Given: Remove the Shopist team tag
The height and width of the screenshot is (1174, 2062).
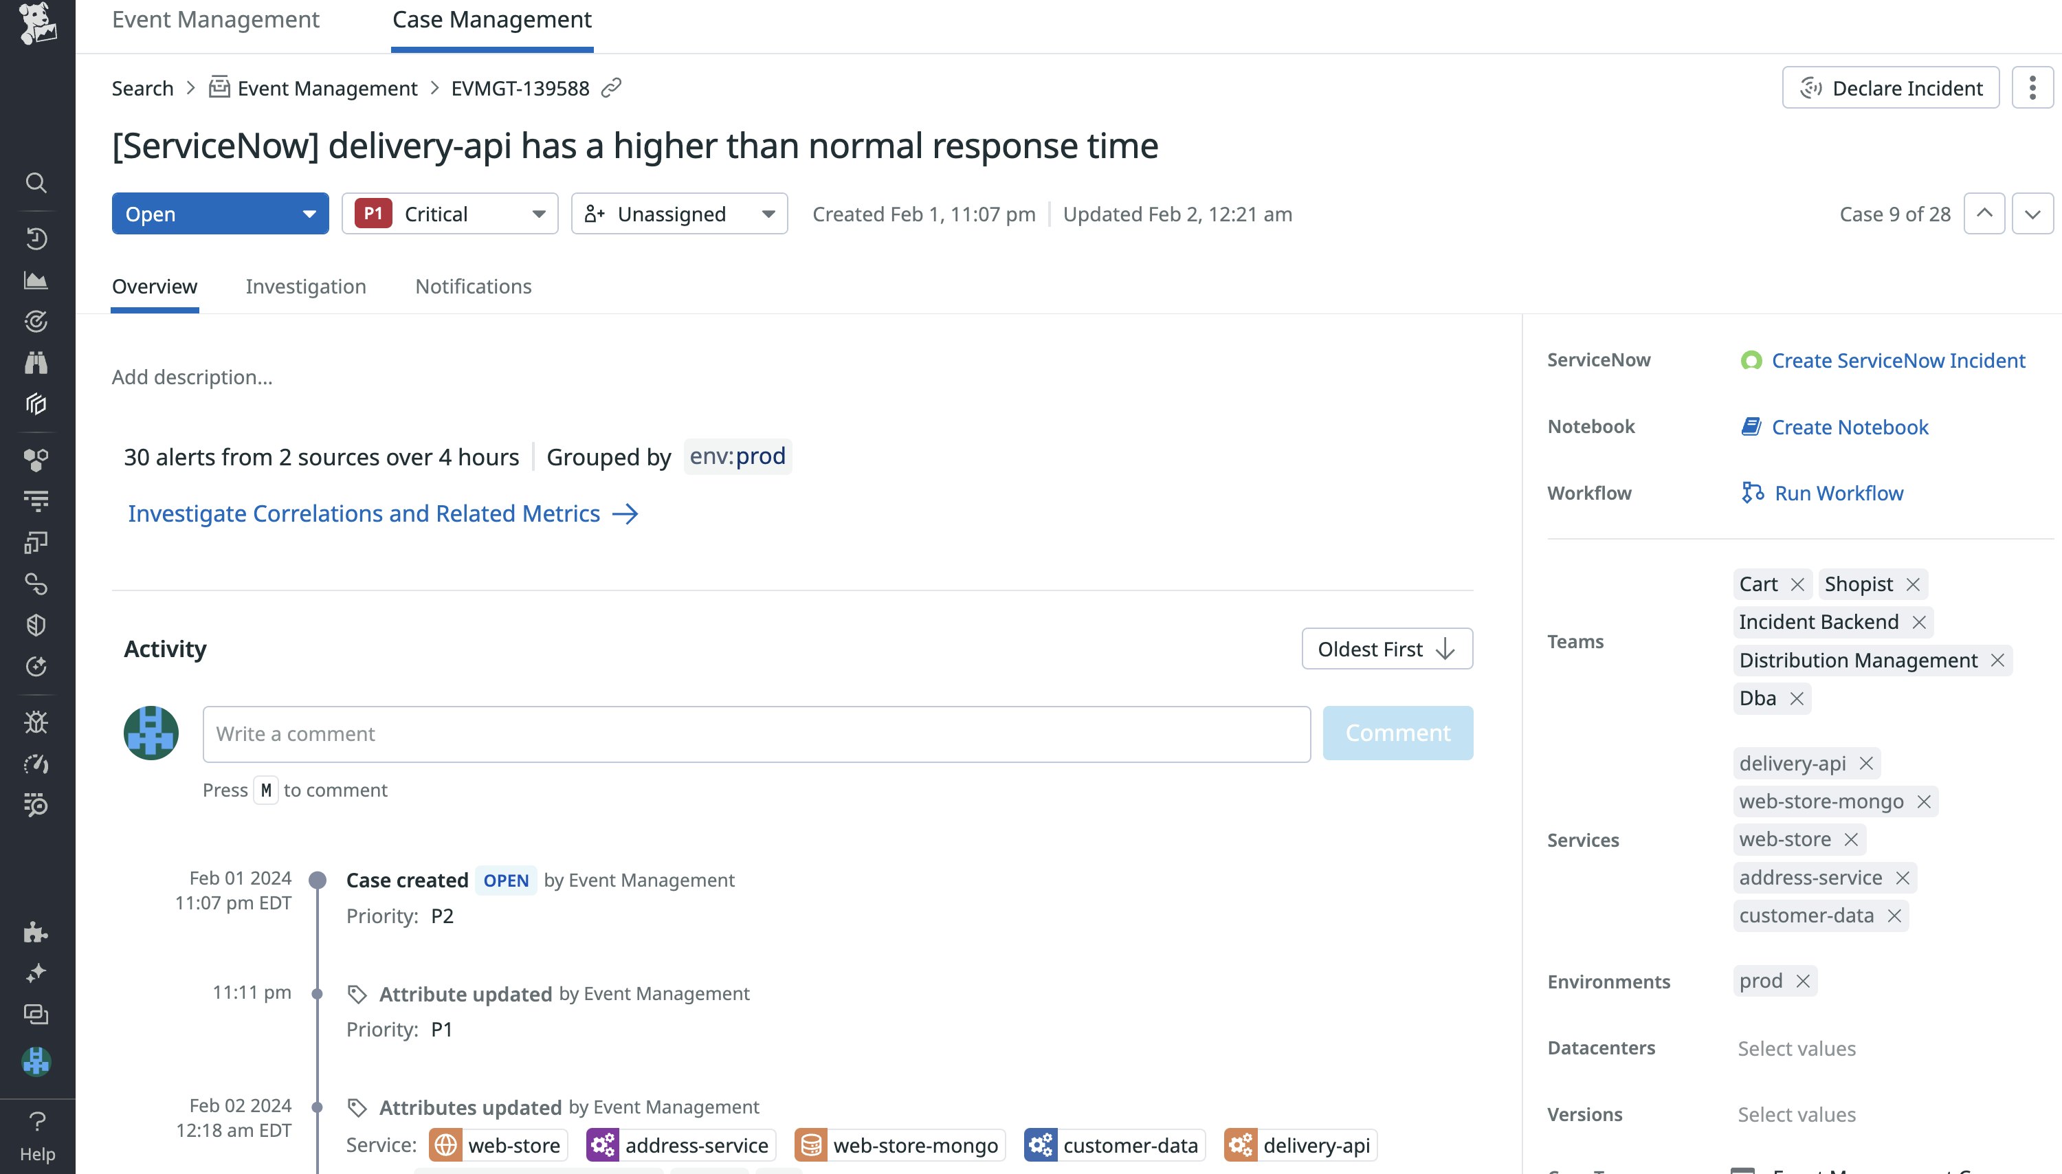Looking at the screenshot, I should (1913, 584).
